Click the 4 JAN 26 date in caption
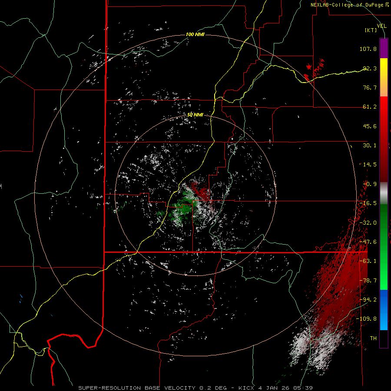This screenshot has width=391, height=391. point(274,388)
